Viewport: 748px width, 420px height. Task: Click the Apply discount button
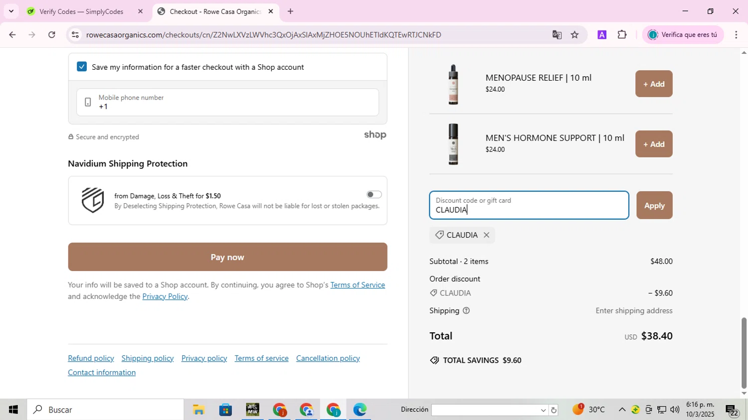point(654,205)
